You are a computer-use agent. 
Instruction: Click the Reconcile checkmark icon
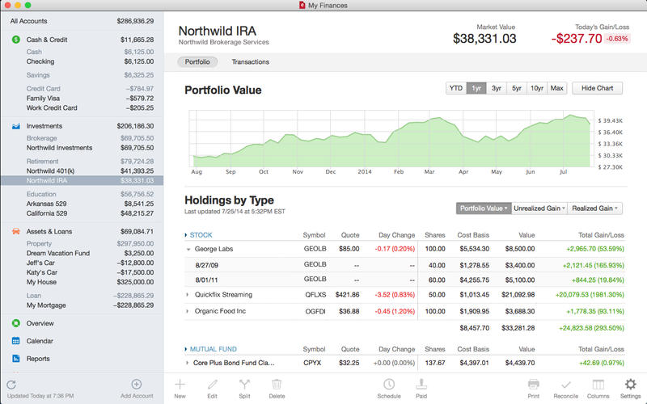click(x=566, y=385)
